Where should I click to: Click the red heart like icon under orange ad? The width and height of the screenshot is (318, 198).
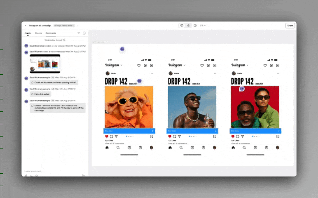[x=107, y=137]
